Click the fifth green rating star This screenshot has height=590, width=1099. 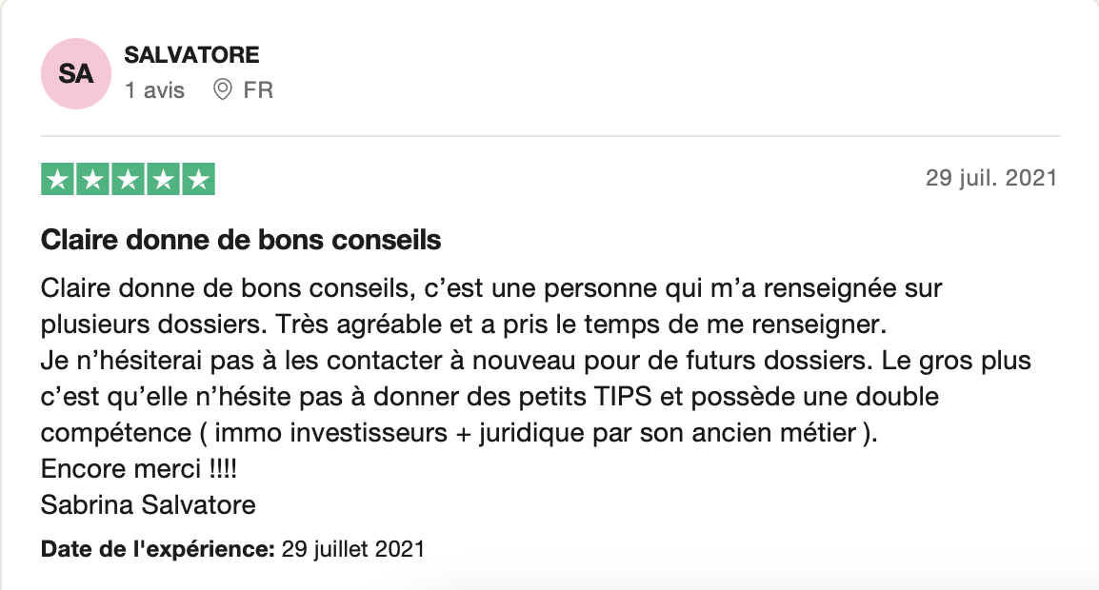coord(197,179)
